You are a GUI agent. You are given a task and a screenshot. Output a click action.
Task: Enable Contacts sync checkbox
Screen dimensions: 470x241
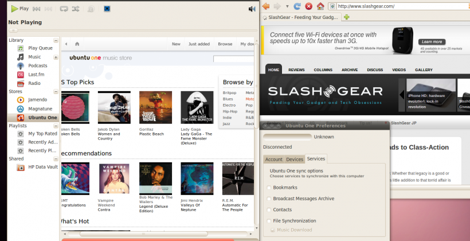tap(269, 210)
